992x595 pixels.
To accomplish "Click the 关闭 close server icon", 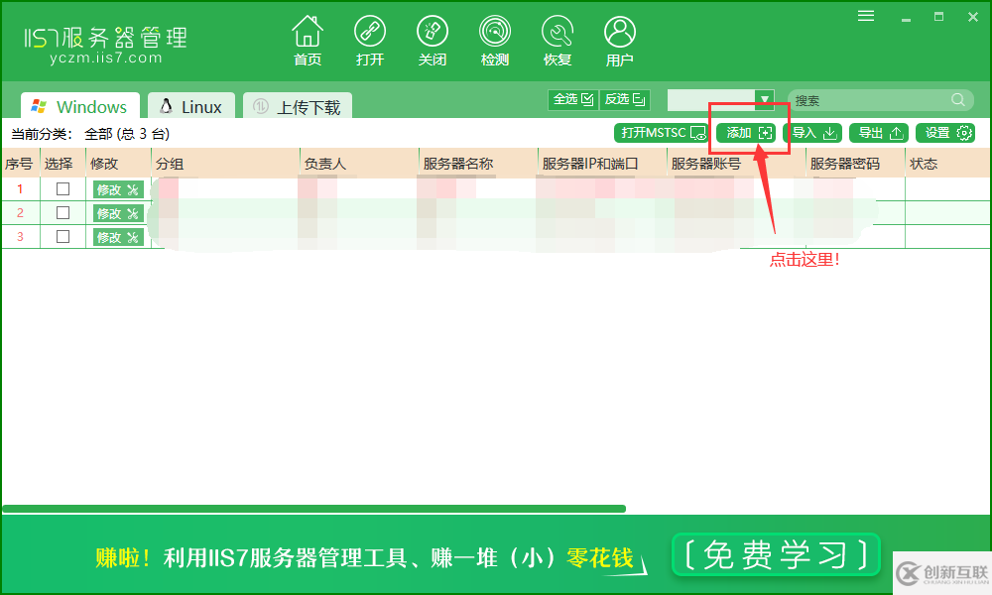I will pyautogui.click(x=433, y=38).
